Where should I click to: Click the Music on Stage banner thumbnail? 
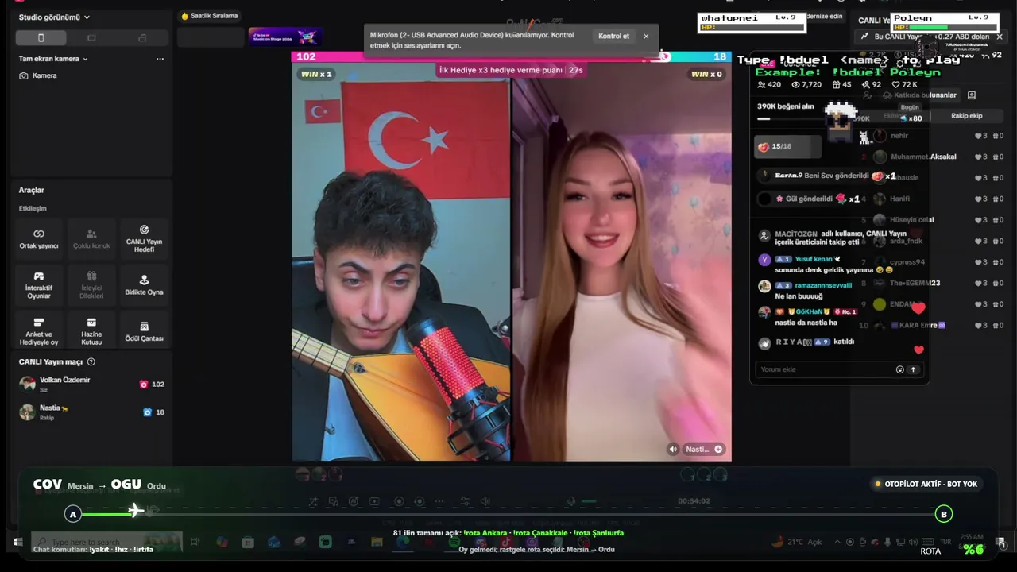pyautogui.click(x=284, y=37)
